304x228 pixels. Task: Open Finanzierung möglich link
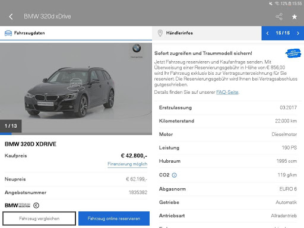[x=128, y=164]
